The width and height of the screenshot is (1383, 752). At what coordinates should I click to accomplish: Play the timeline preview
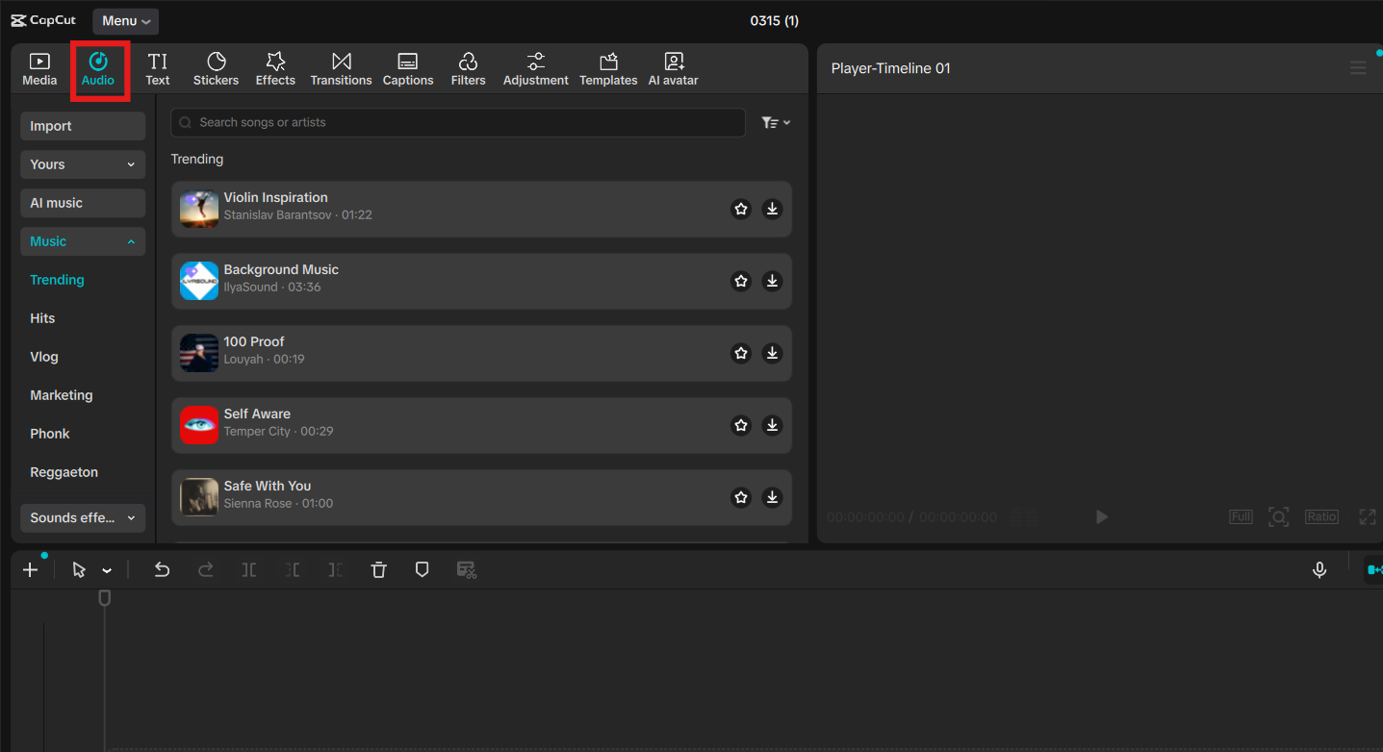(1102, 517)
